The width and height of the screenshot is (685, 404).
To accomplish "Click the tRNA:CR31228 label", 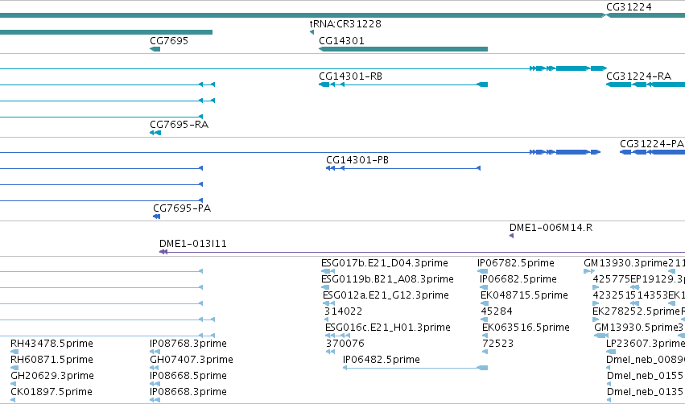I will pyautogui.click(x=345, y=24).
